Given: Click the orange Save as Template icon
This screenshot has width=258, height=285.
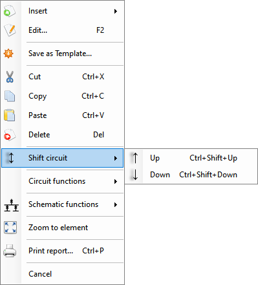Looking at the screenshot, I should 8,54.
